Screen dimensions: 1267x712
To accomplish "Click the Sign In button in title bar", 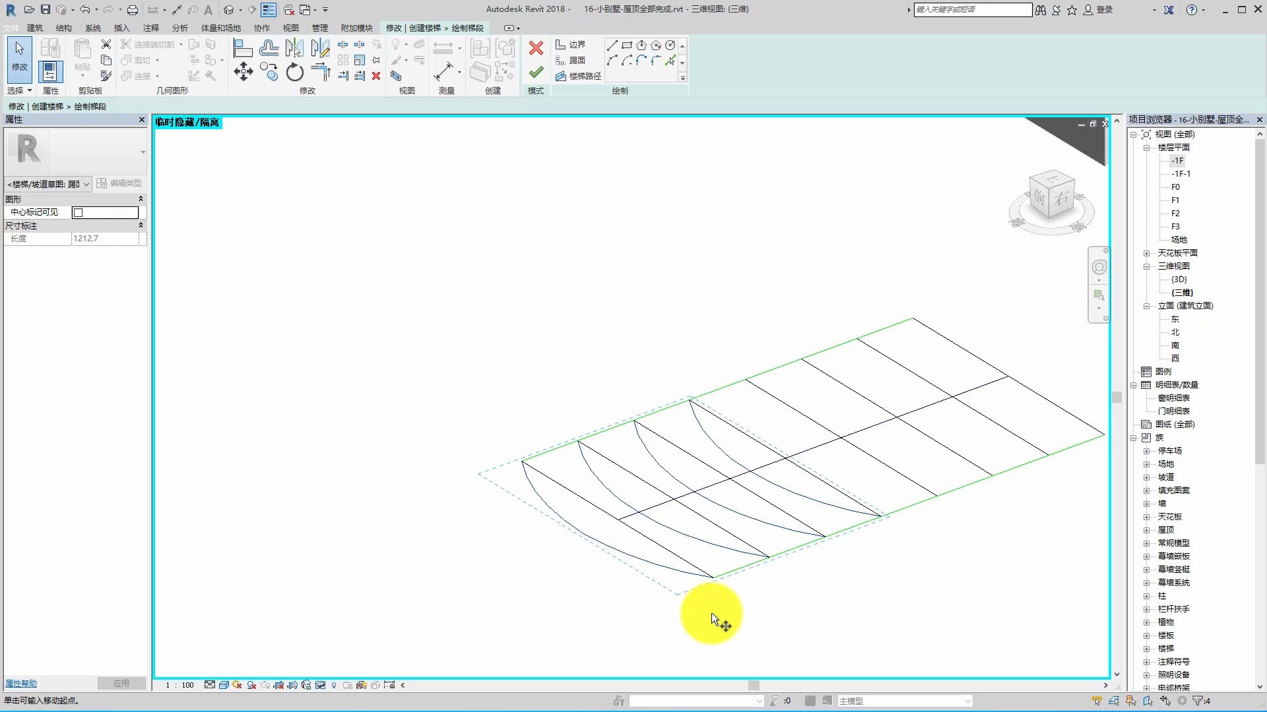I will [1098, 9].
